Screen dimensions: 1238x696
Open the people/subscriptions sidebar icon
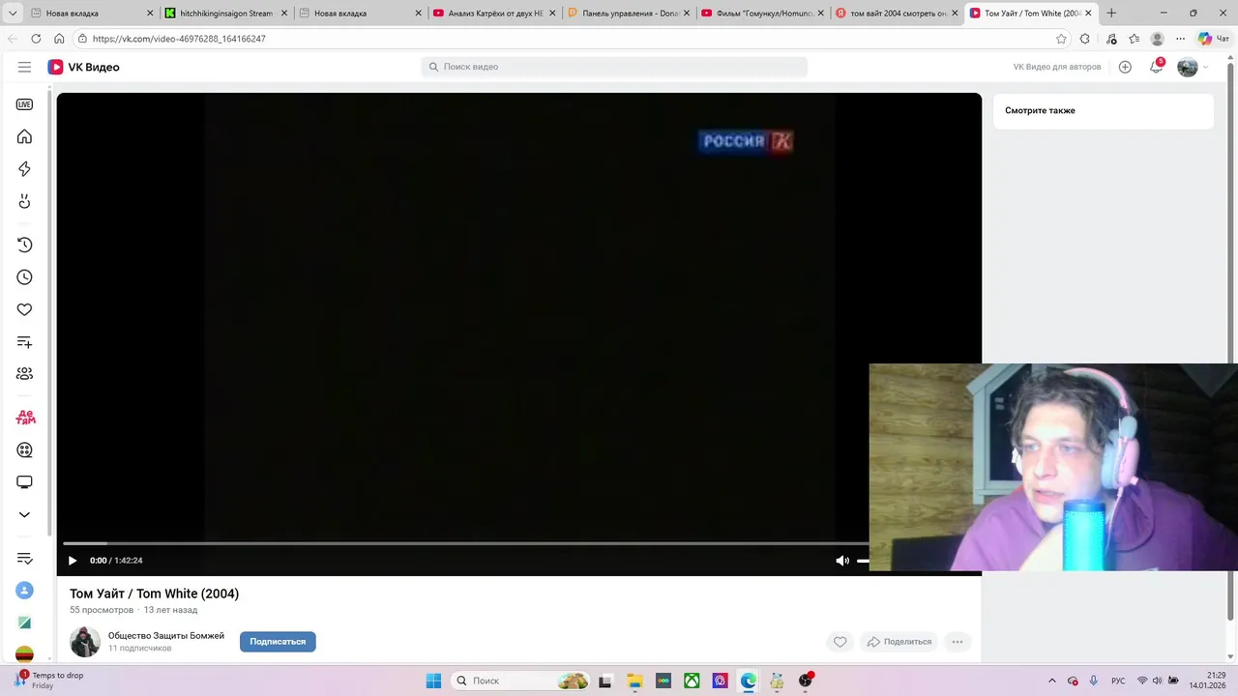tap(24, 374)
